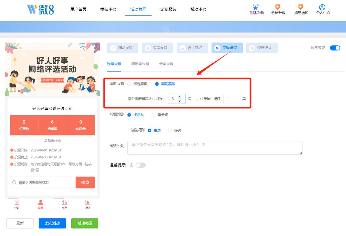Open 活动管理 menu
The width and height of the screenshot is (346, 236).
pos(138,9)
